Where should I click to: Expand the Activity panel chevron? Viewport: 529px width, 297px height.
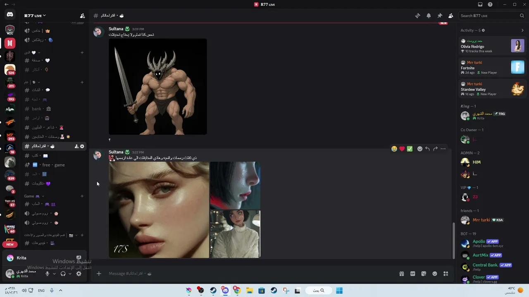tap(522, 30)
